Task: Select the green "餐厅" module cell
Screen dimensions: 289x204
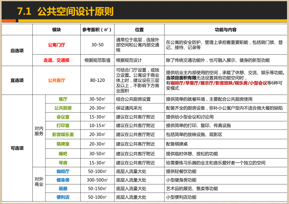Action: [63, 99]
